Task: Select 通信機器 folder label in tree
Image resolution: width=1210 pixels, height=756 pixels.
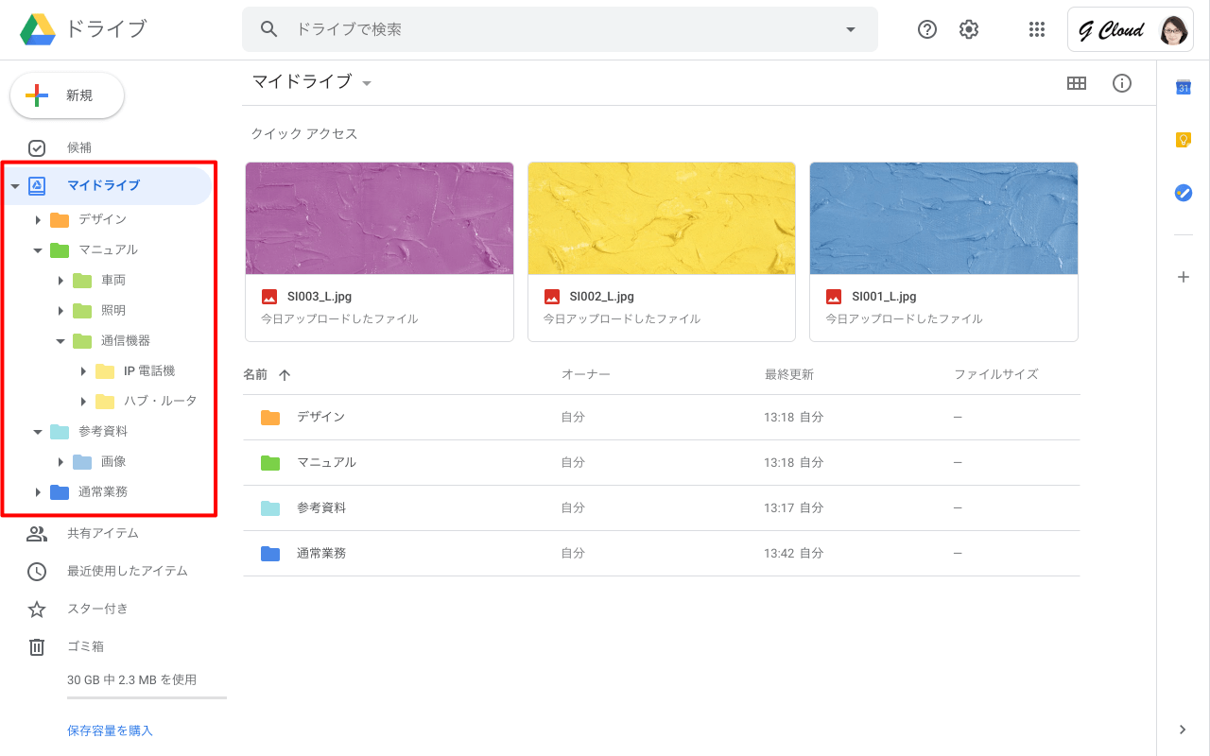Action: tap(126, 340)
